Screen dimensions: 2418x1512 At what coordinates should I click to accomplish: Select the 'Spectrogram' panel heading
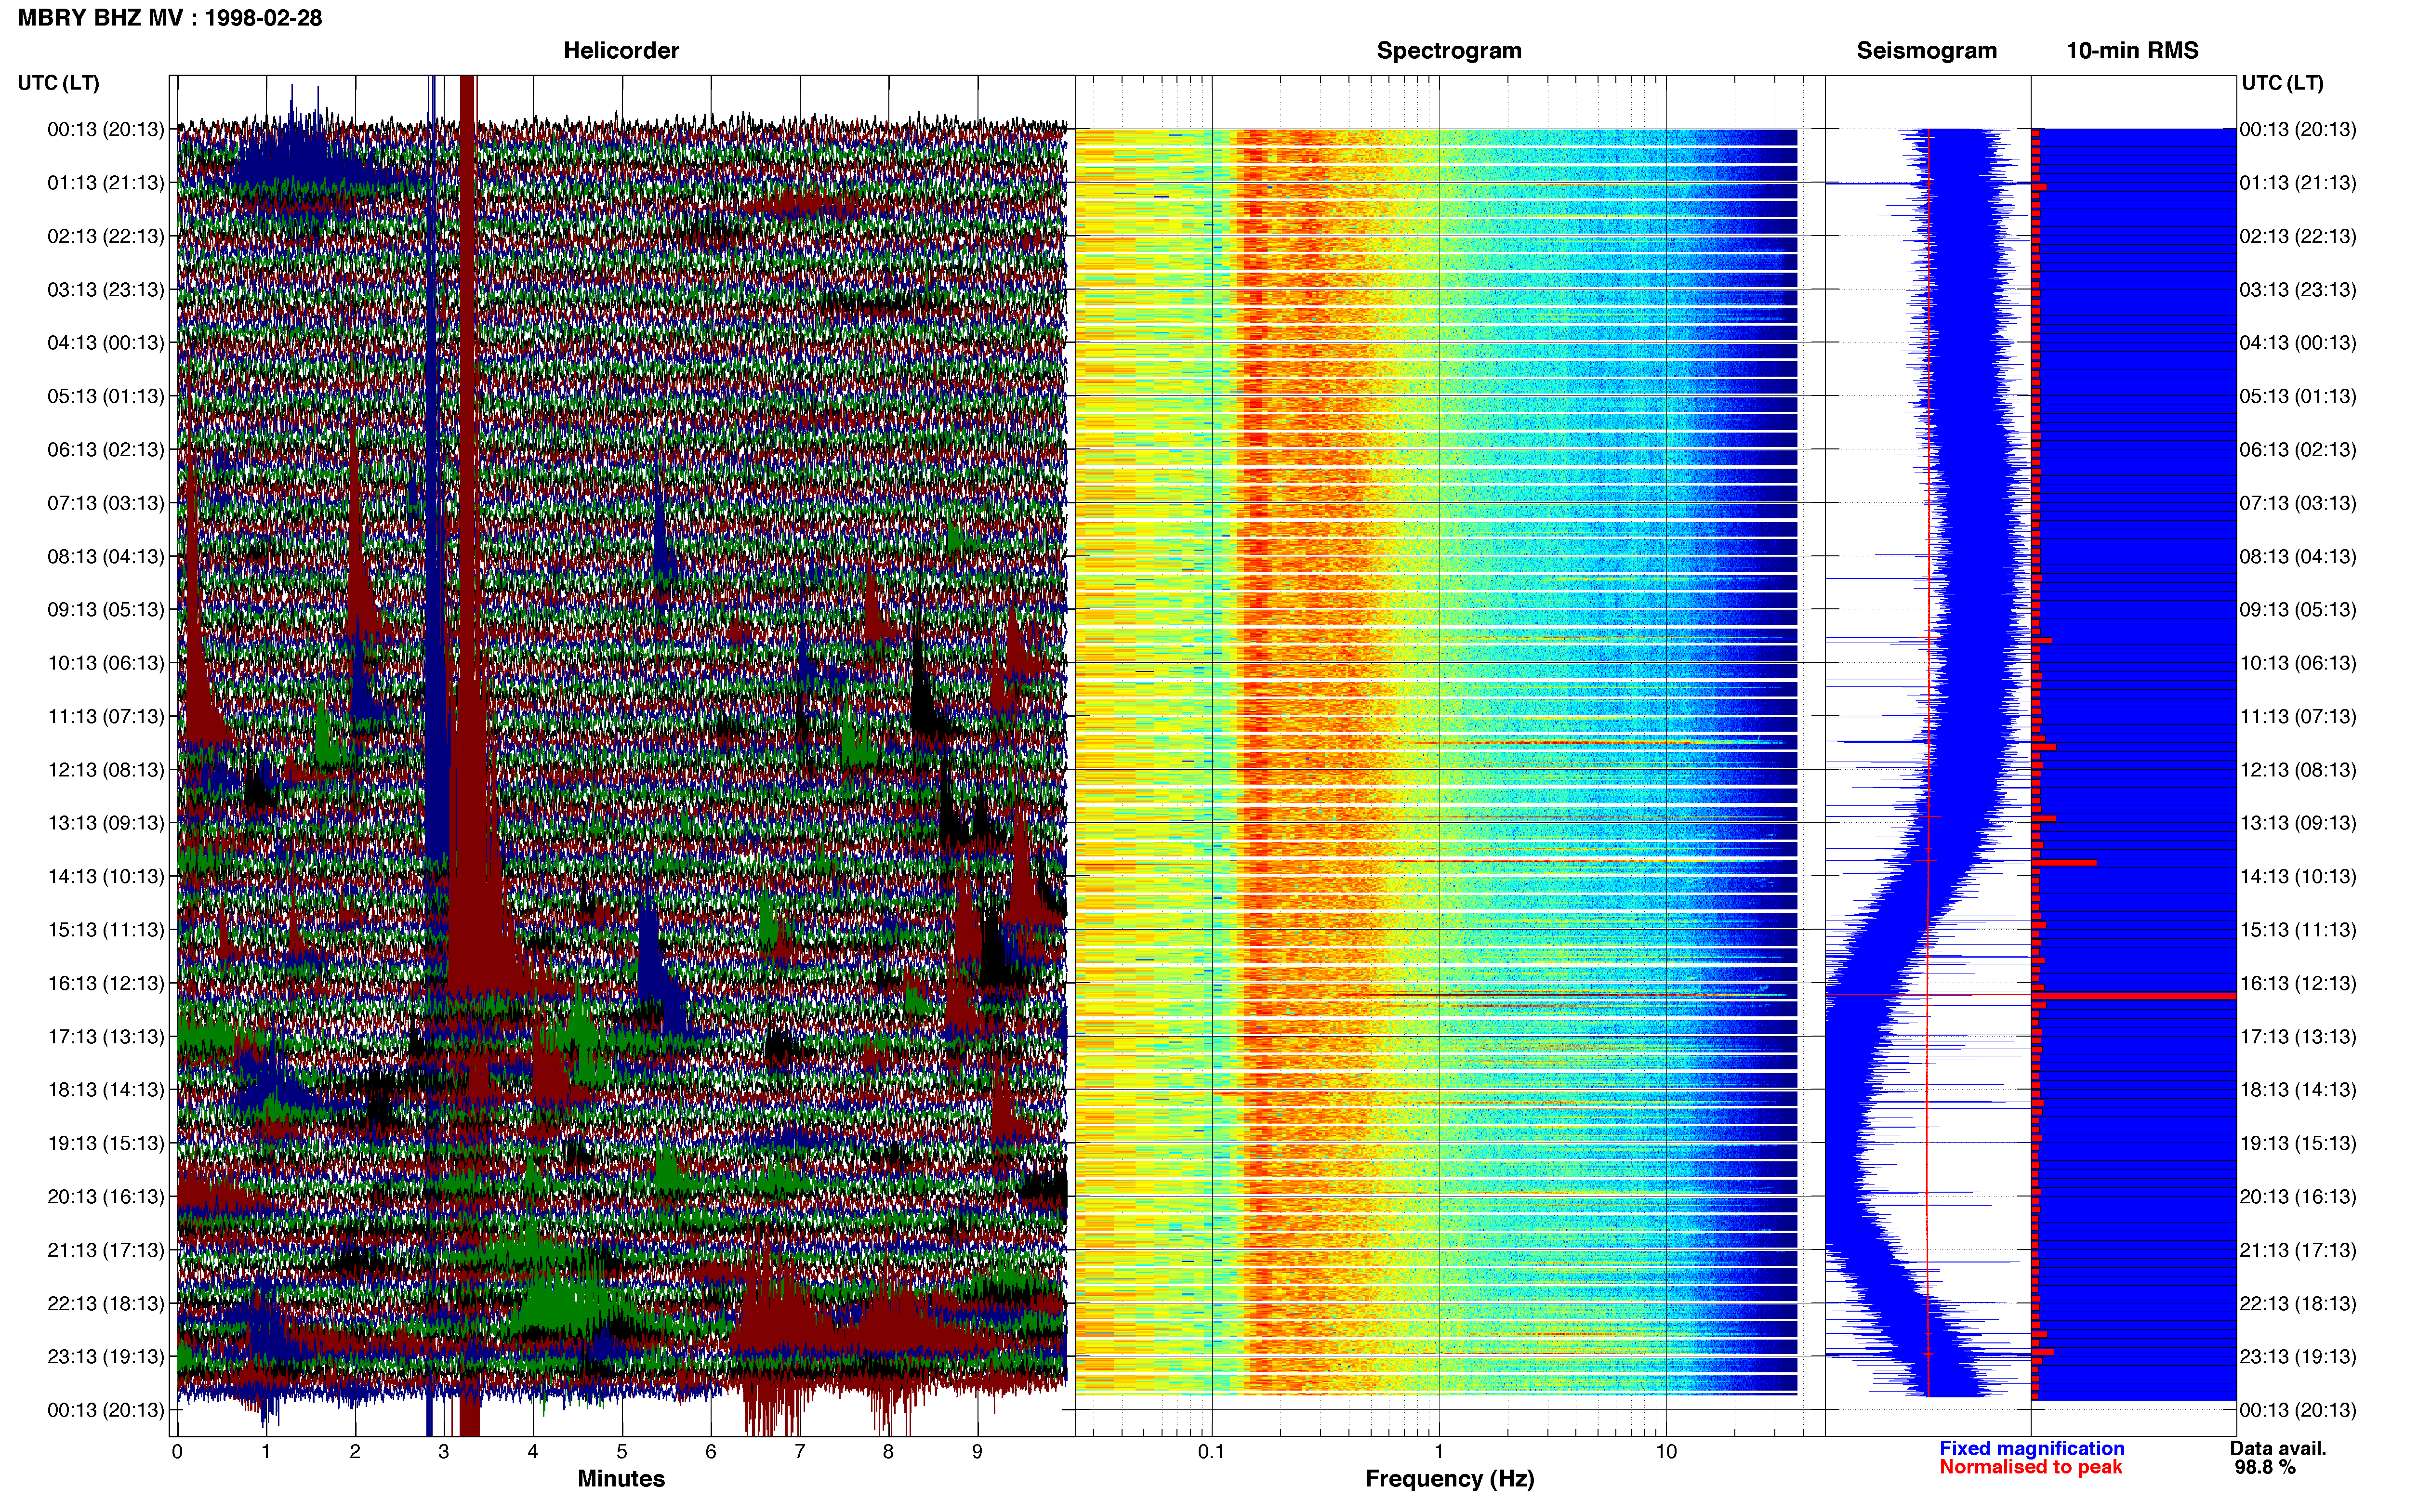[x=1449, y=51]
